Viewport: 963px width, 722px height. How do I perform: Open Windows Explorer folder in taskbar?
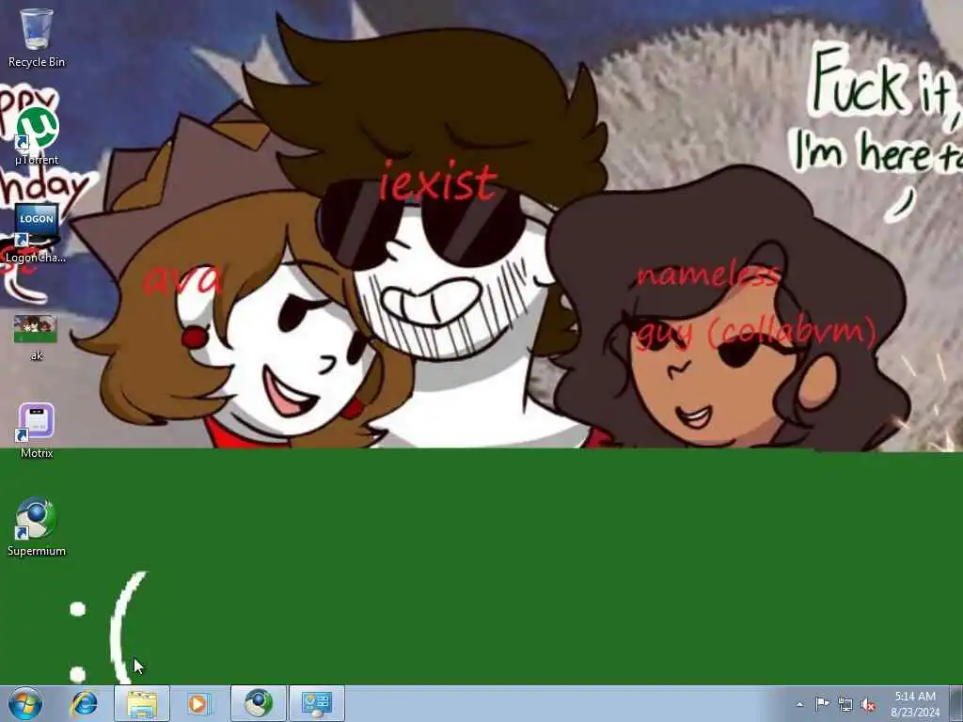(x=142, y=703)
